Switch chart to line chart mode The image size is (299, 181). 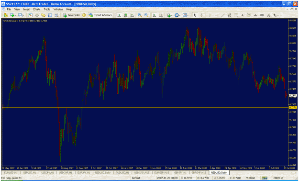point(132,15)
